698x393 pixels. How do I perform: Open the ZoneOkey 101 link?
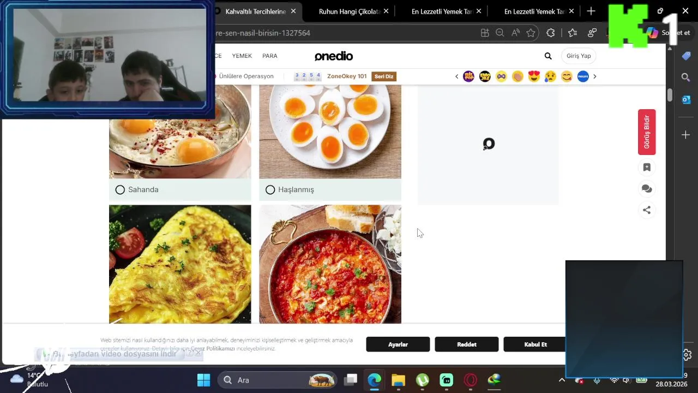pyautogui.click(x=347, y=76)
